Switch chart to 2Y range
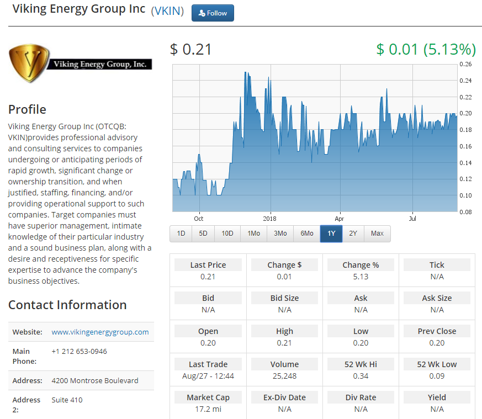This screenshot has width=482, height=419. 353,234
